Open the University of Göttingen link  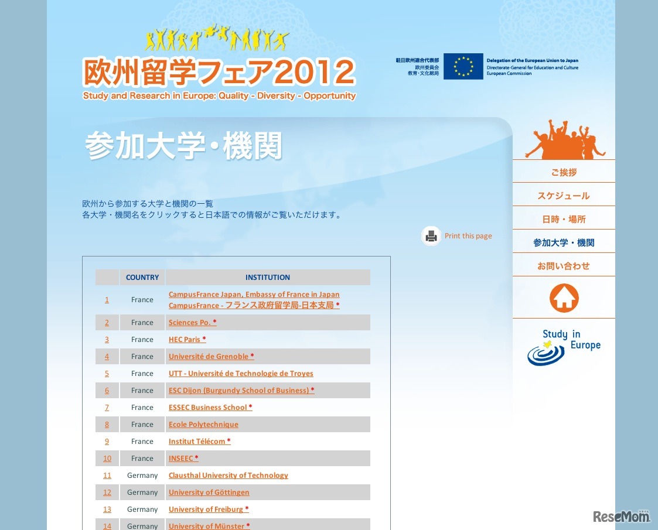coord(209,493)
